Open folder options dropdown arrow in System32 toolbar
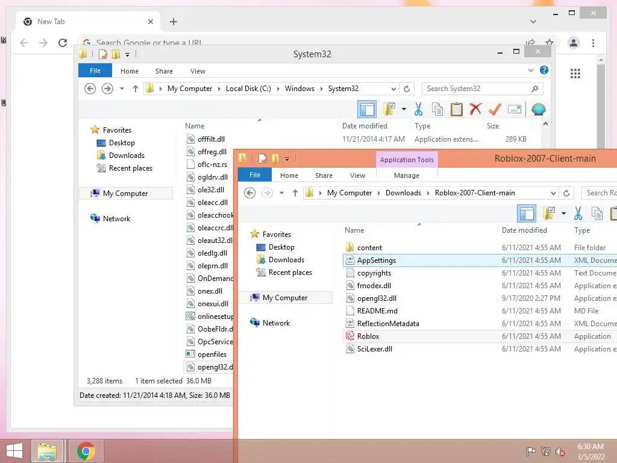The image size is (617, 463). (x=404, y=109)
